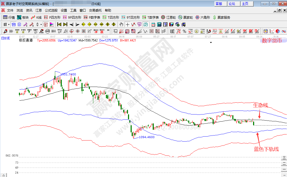
Task: Open the 日 period dropdown arrow
Action: click(x=9, y=24)
